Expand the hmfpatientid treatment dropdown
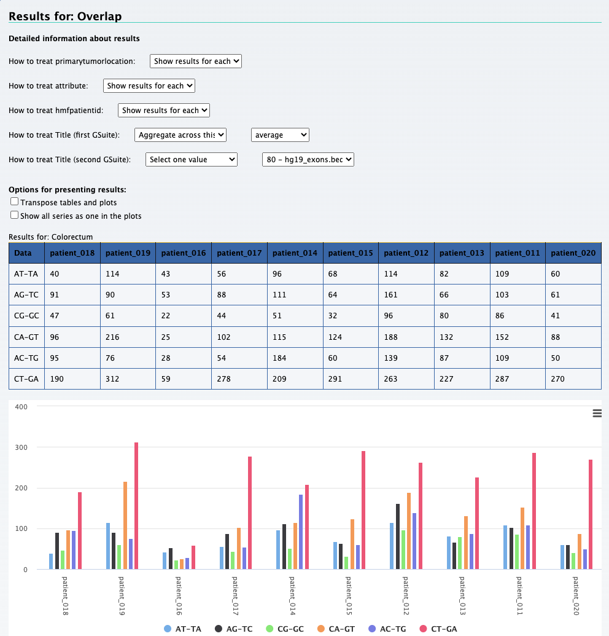This screenshot has height=636, width=609. (164, 110)
